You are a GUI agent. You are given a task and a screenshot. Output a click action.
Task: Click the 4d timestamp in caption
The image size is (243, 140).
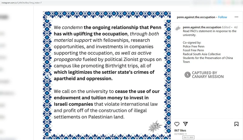pyautogui.click(x=235, y=27)
